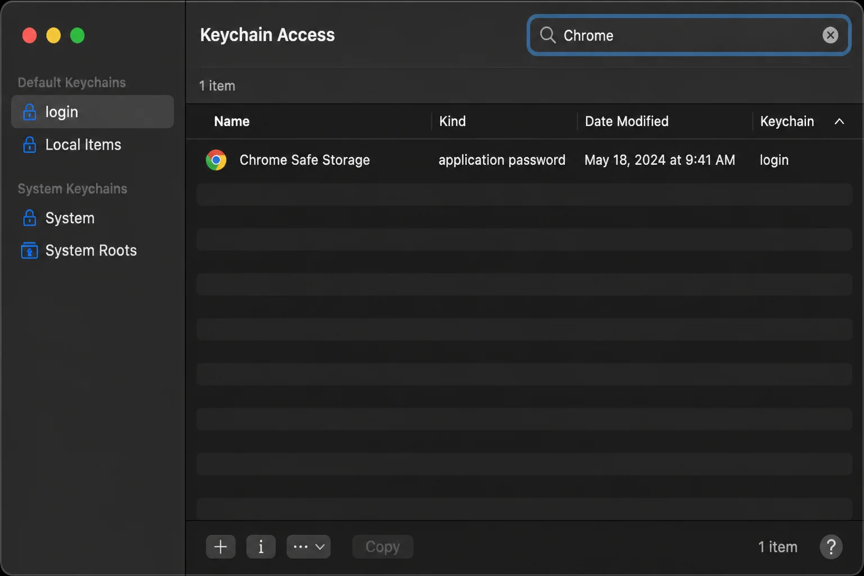Open the ellipsis more-actions dropdown
The width and height of the screenshot is (864, 576).
(x=308, y=547)
